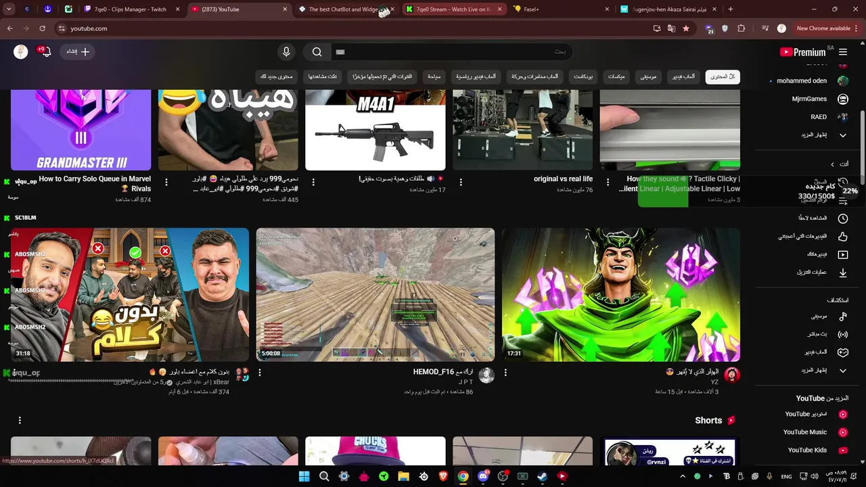Image resolution: width=866 pixels, height=487 pixels.
Task: Open a new Chrome tab with plus
Action: click(x=730, y=9)
